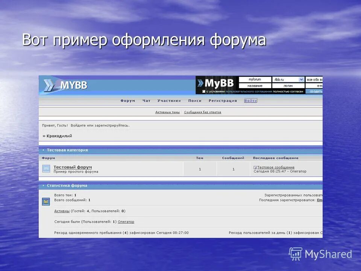Screen dimensions: 361x271
Task: Open the .4bb.ru domain dropdown
Action: [x=301, y=80]
